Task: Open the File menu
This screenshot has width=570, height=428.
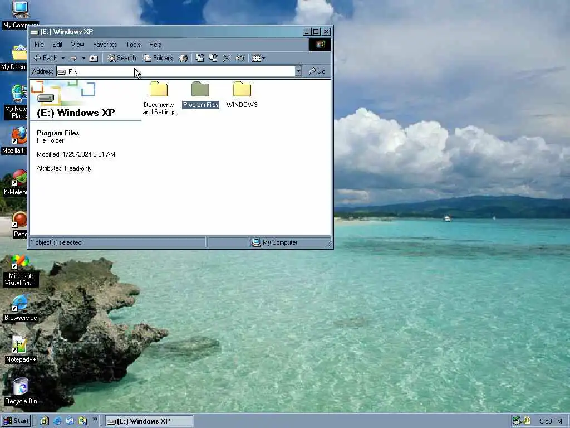Action: (x=40, y=45)
